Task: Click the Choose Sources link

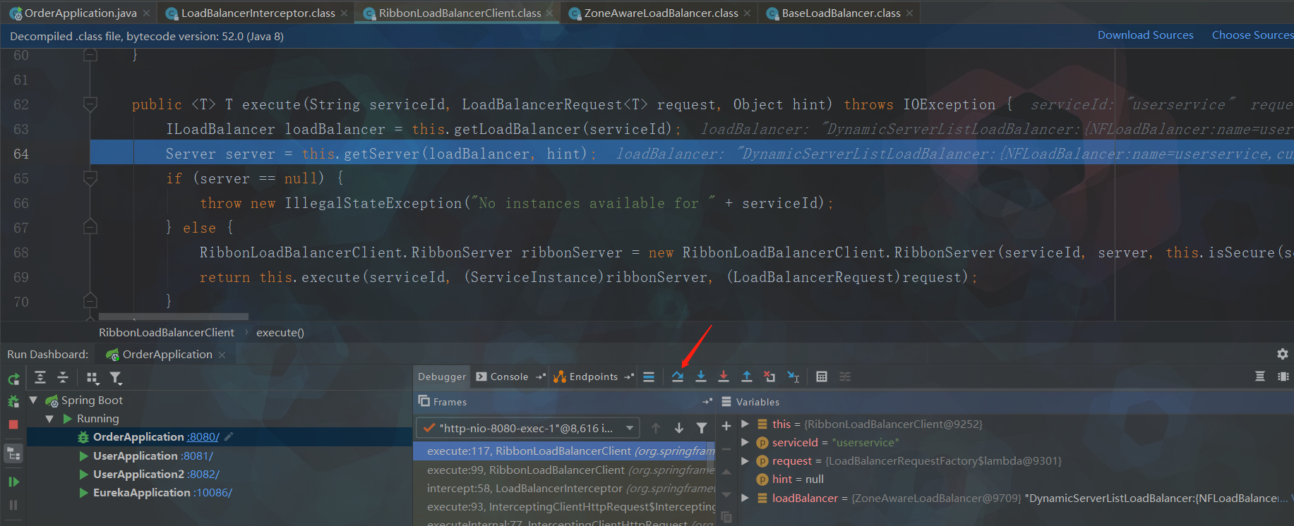Action: point(1252,35)
